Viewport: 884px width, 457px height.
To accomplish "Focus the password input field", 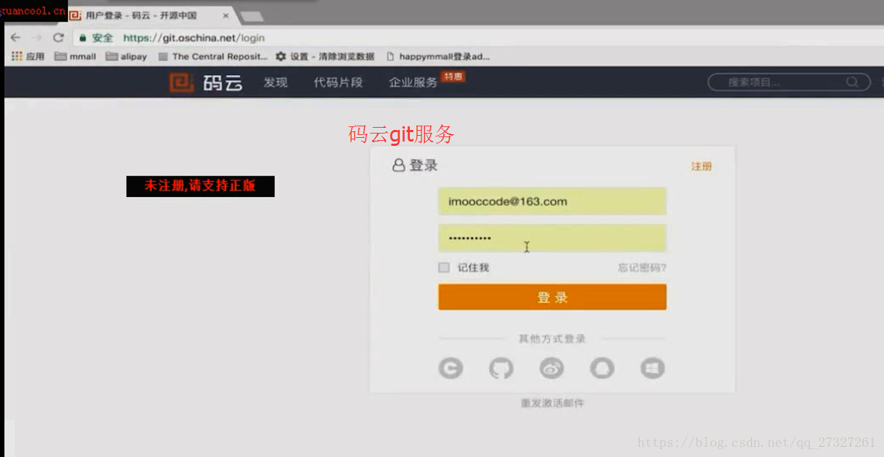I will click(x=552, y=238).
